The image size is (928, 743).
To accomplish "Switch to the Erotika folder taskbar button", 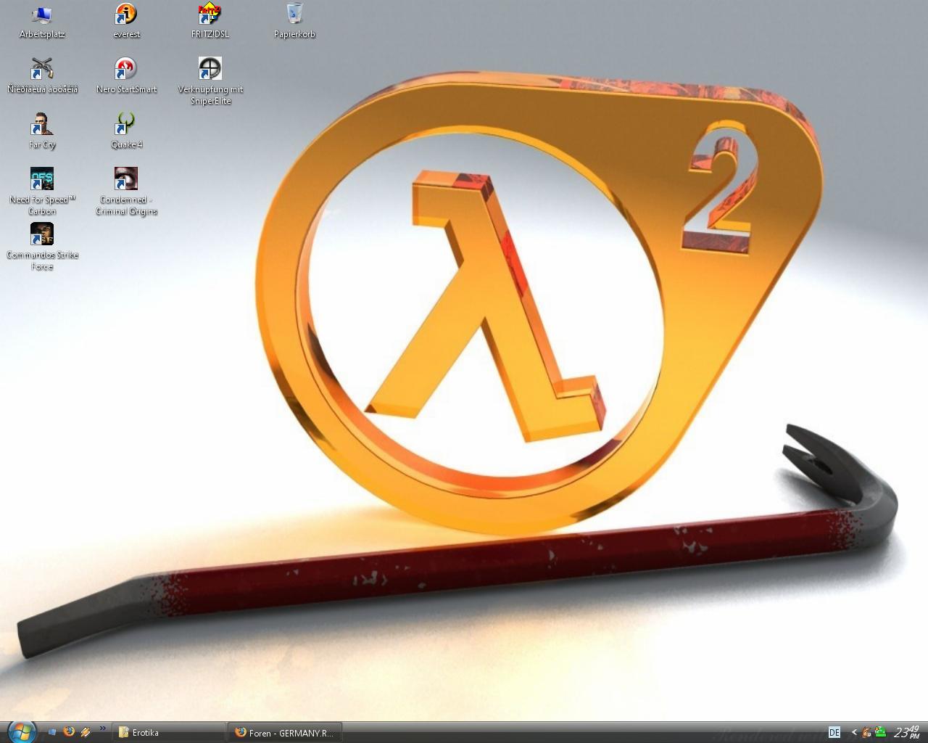I will (169, 733).
